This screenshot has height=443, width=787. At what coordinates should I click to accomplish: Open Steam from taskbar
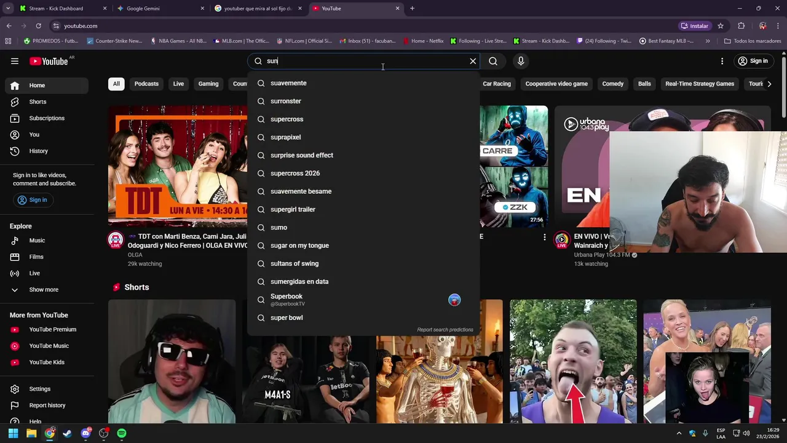[67, 433]
